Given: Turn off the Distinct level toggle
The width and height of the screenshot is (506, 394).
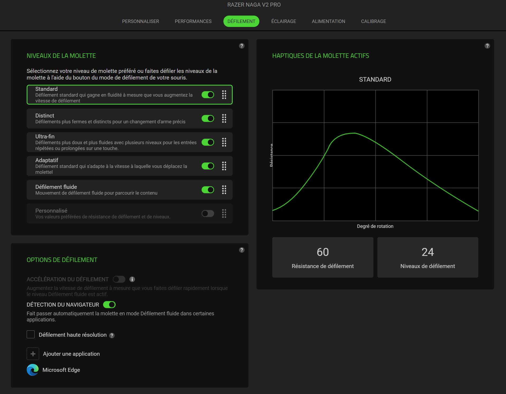Looking at the screenshot, I should click(x=208, y=118).
